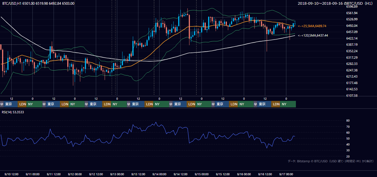
Task: Click the BTC/USD,H1 OHLC header text
Action: tap(38, 4)
